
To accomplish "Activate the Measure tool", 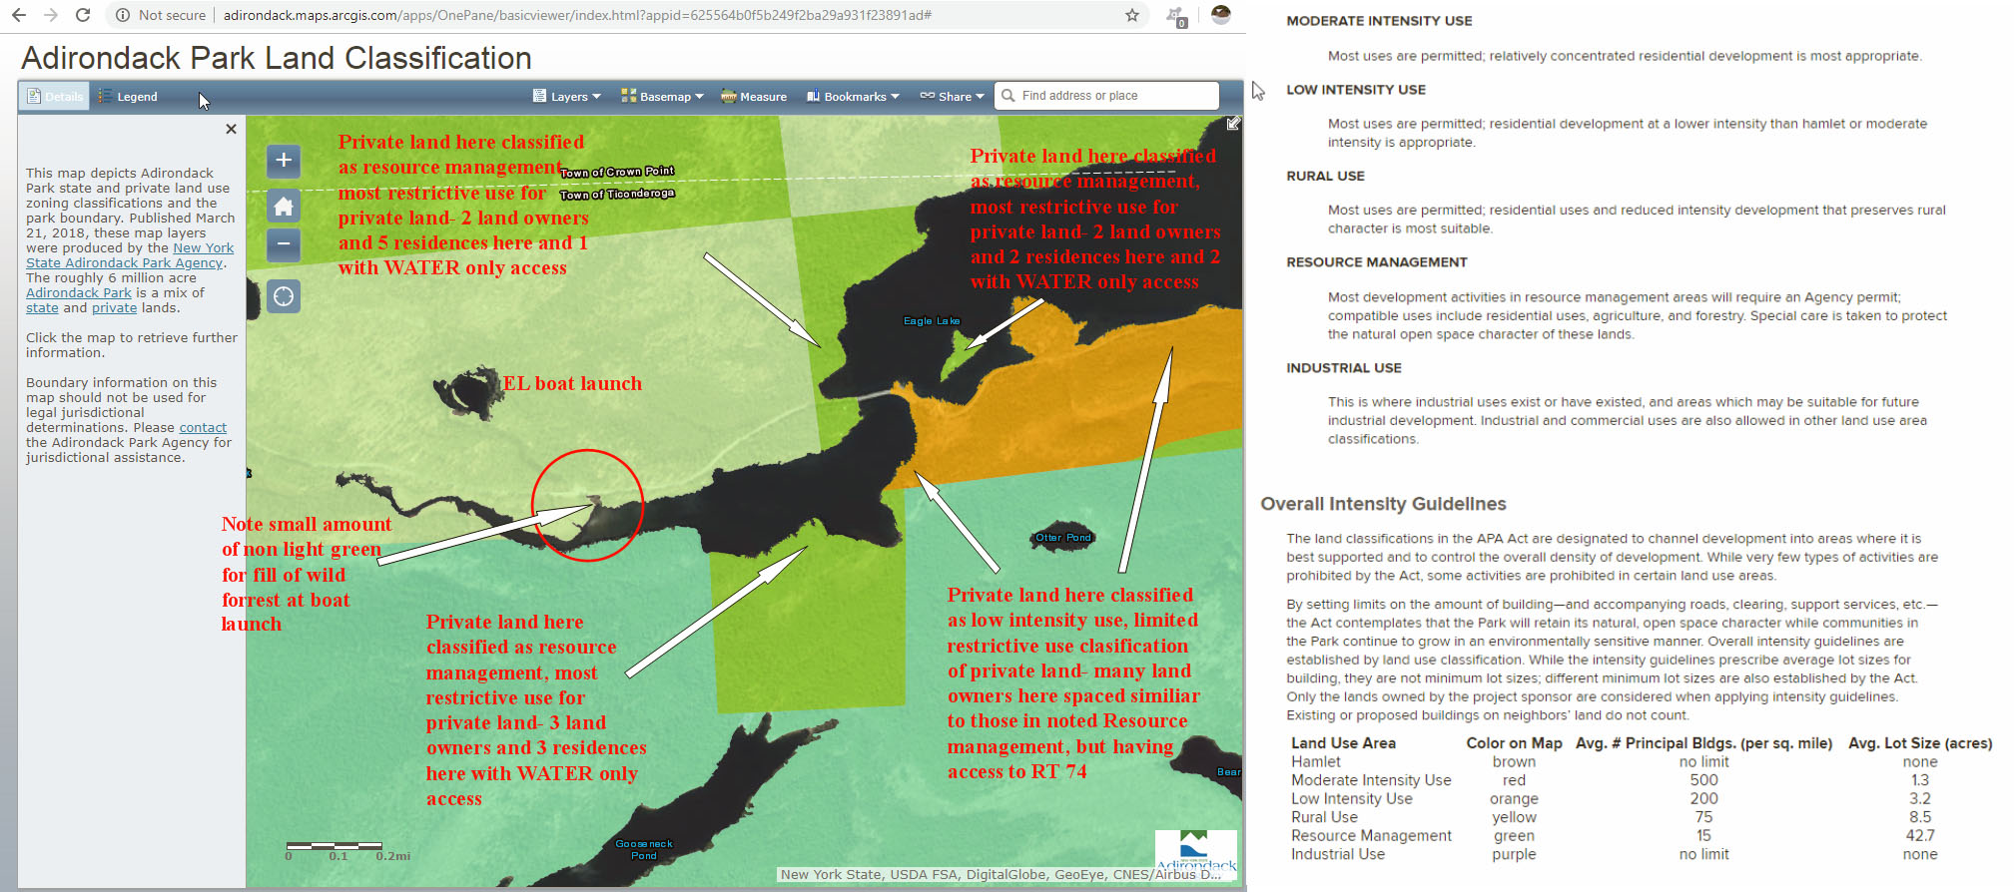I will 754,97.
